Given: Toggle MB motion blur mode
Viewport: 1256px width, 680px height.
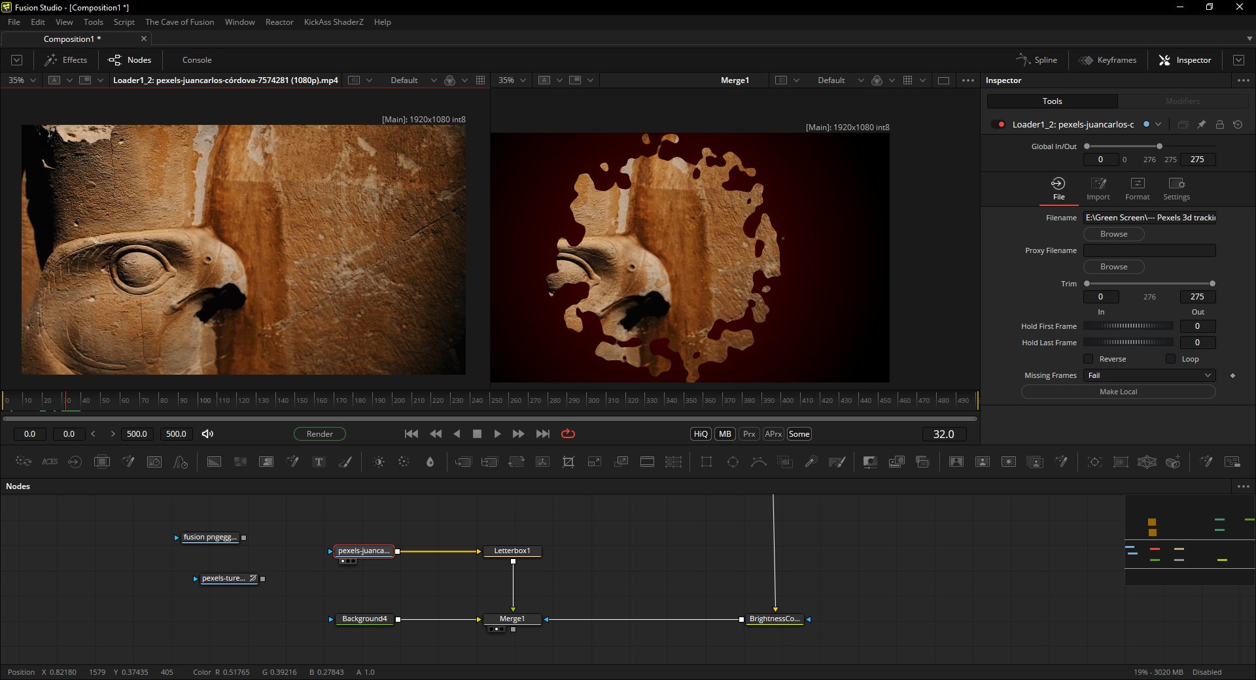Looking at the screenshot, I should pos(725,434).
